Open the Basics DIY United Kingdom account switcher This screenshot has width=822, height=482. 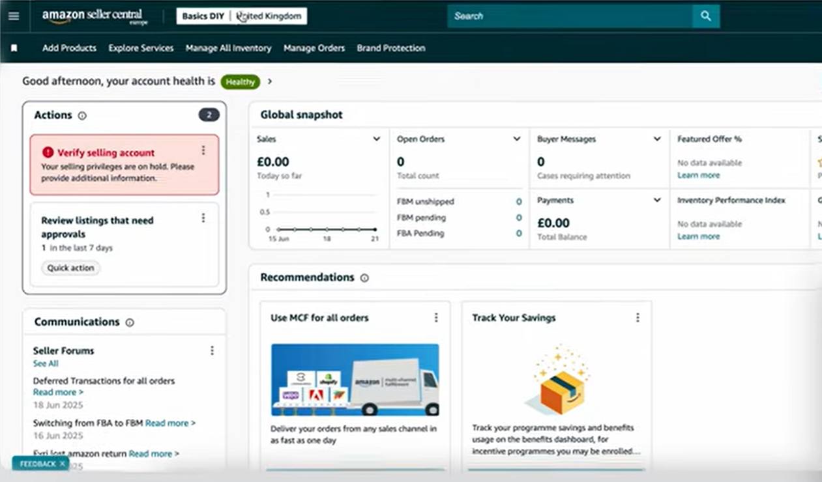242,16
